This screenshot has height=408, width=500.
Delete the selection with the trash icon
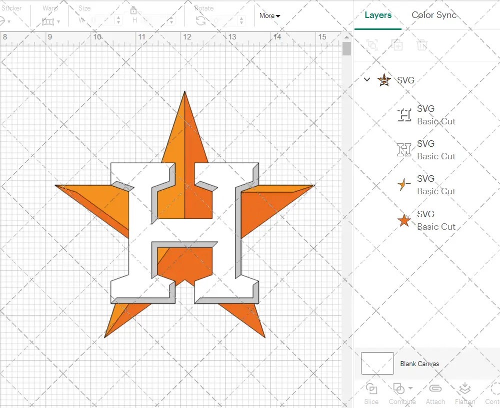point(422,45)
